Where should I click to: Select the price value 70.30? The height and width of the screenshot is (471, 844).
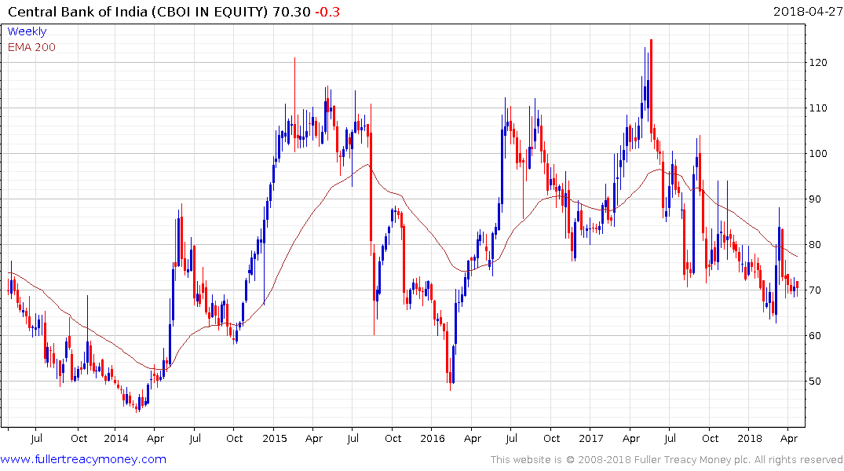tap(292, 12)
